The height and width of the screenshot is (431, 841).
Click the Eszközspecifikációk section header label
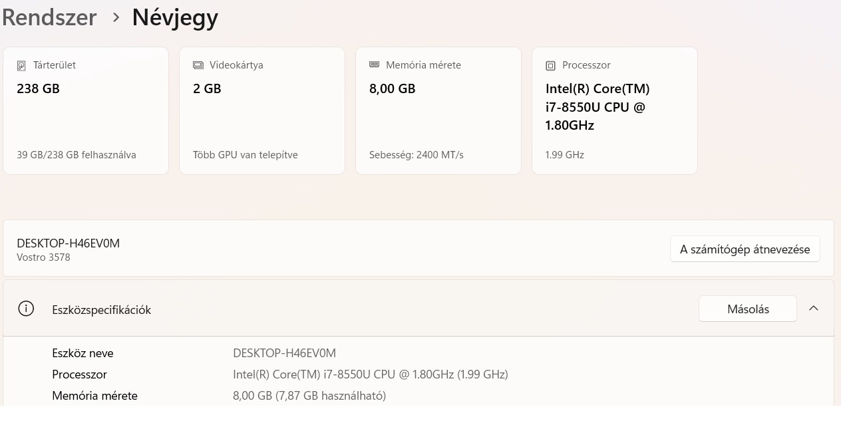pyautogui.click(x=101, y=310)
